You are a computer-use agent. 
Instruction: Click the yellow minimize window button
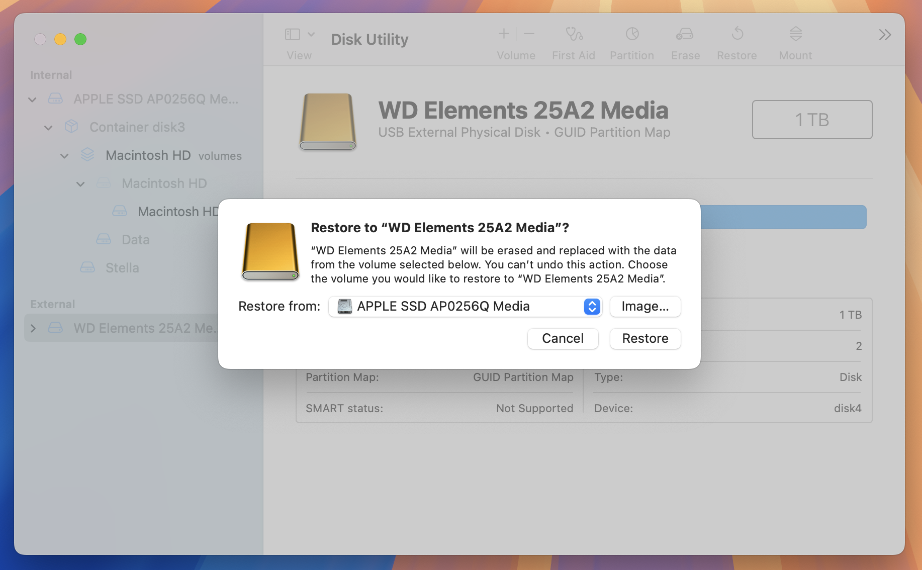(x=60, y=39)
